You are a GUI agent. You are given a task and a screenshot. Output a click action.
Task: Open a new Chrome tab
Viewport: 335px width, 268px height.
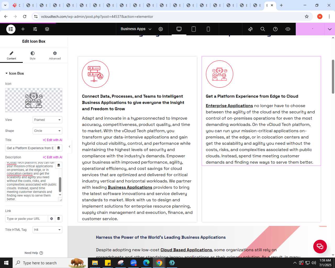coord(281,5)
